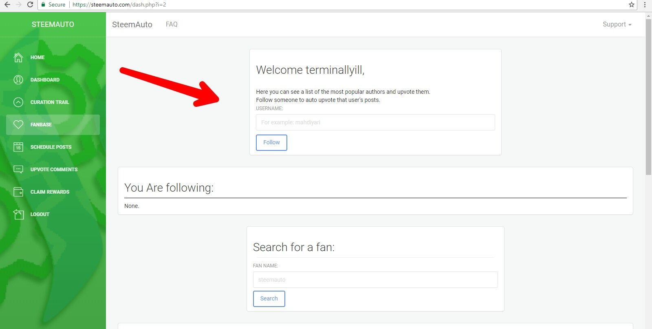Viewport: 652px width, 329px height.
Task: Click the browser address bar URL
Action: pyautogui.click(x=119, y=4)
